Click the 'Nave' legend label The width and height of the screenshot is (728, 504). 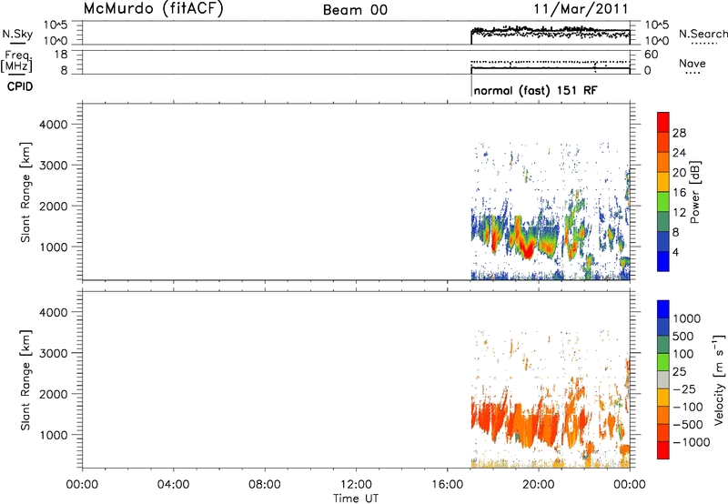[x=693, y=63]
